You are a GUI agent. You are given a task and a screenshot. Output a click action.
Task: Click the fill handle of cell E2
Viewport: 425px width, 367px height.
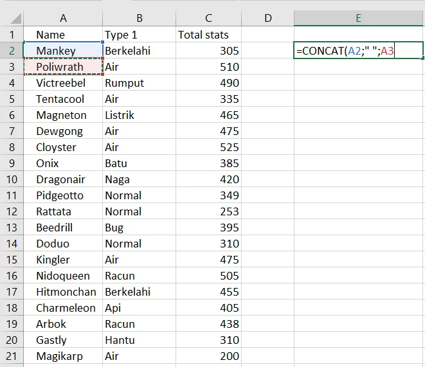coord(423,58)
